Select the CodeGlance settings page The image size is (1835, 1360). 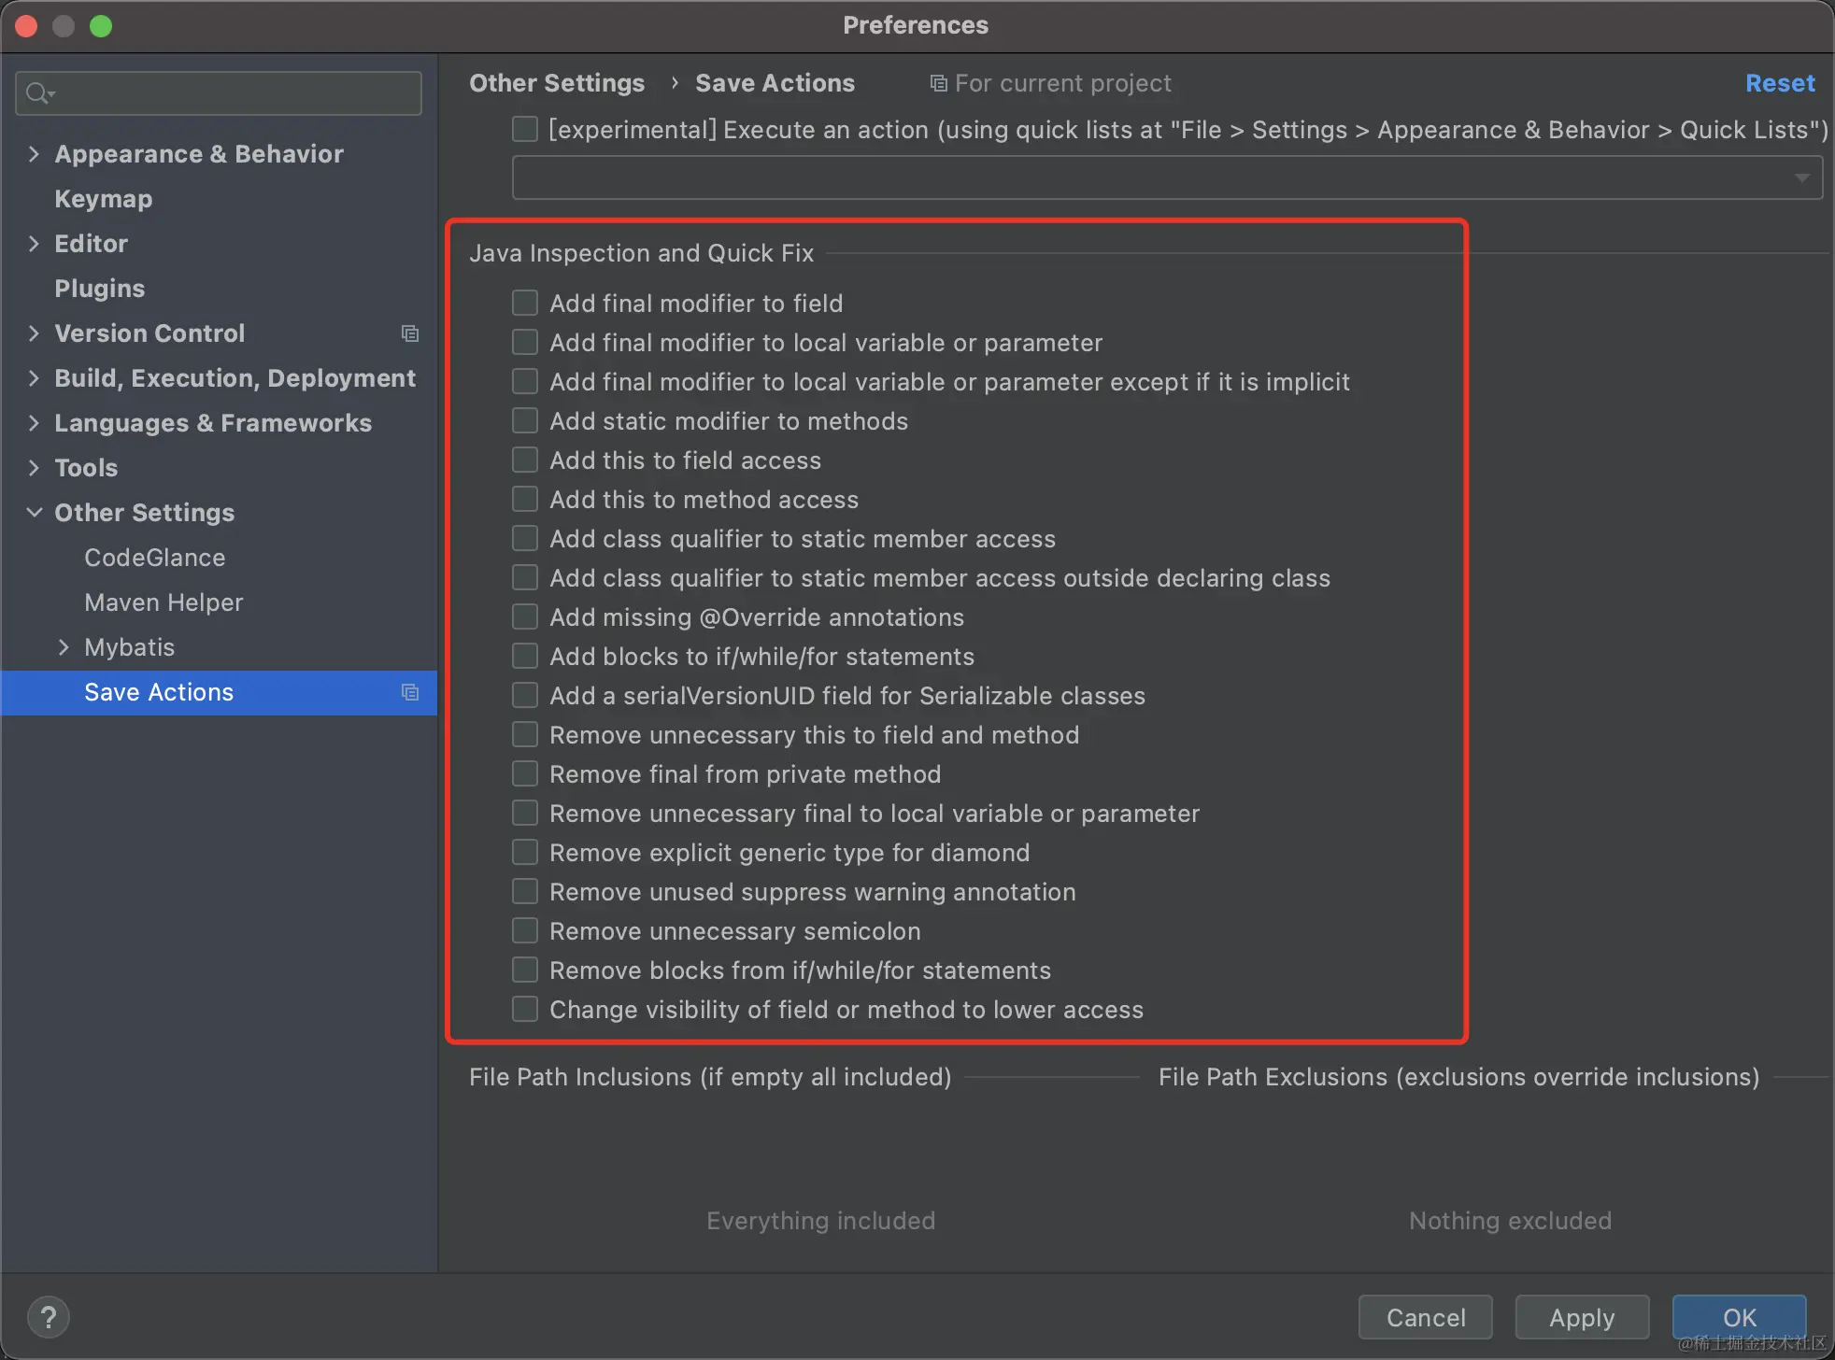pyautogui.click(x=154, y=557)
